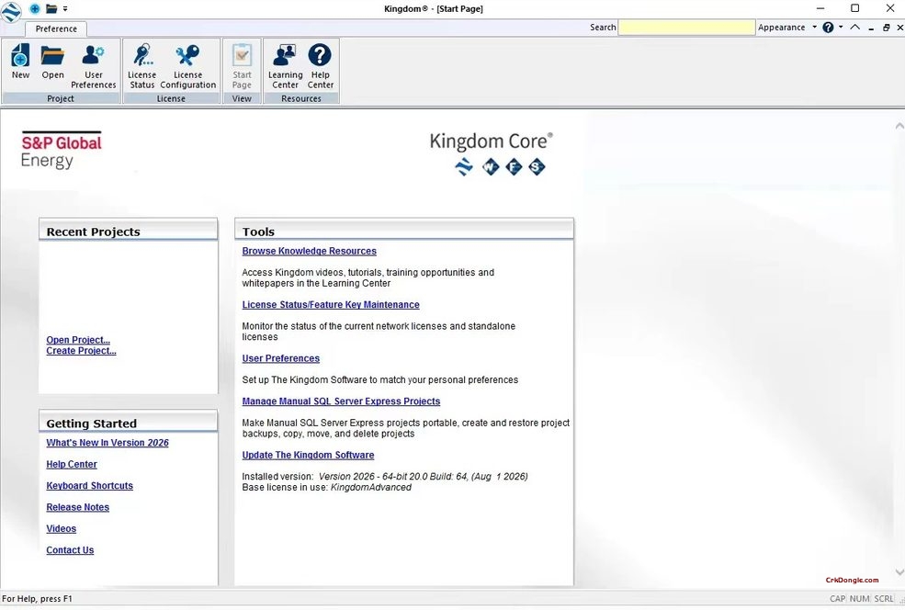Expand the quick access toolbar customize arrow
Screen dimensions: 905x610
pyautogui.click(x=65, y=8)
